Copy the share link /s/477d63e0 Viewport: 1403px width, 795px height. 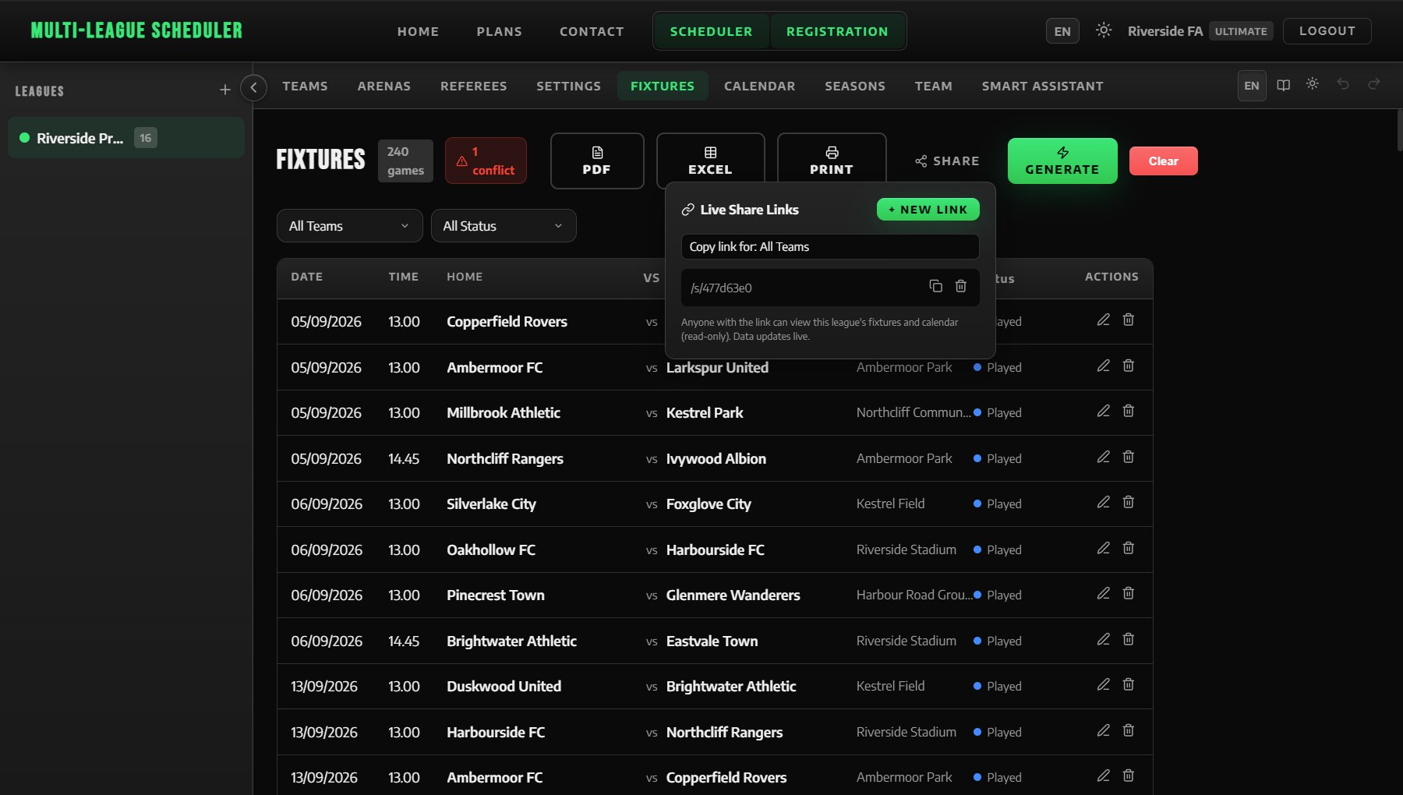[935, 287]
